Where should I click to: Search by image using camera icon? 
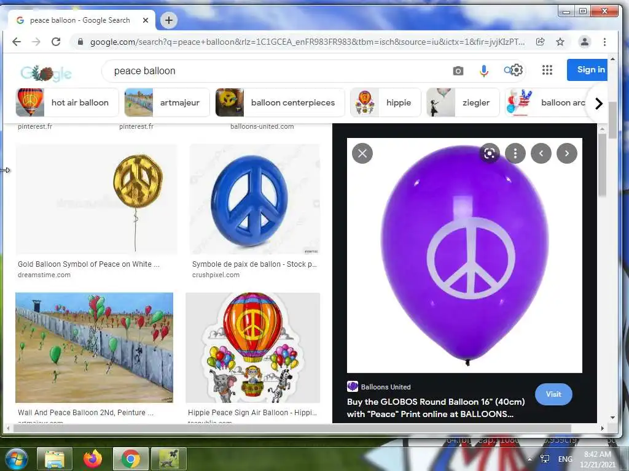coord(458,71)
